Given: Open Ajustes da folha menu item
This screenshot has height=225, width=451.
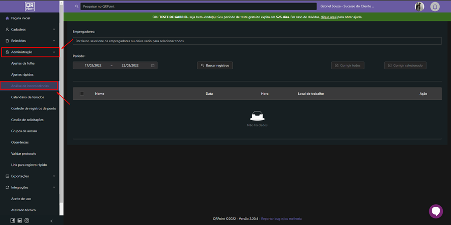Looking at the screenshot, I should (23, 63).
